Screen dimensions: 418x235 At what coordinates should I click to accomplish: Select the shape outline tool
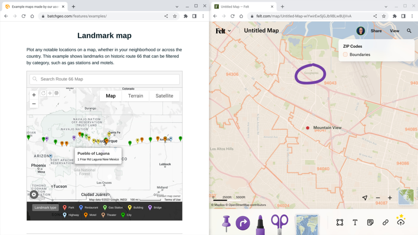340,223
